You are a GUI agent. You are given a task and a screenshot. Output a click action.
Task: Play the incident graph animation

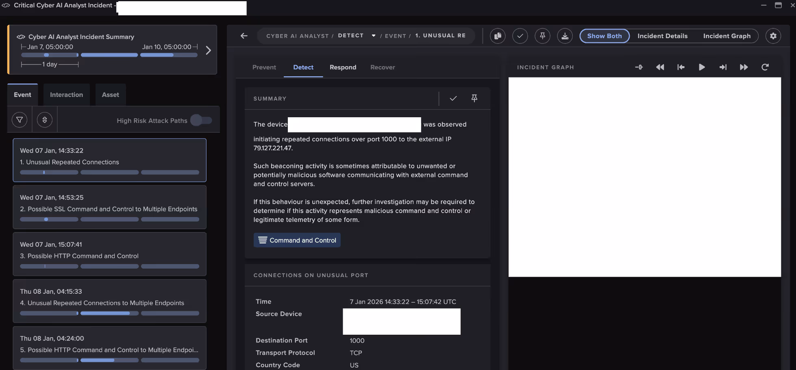pos(702,67)
